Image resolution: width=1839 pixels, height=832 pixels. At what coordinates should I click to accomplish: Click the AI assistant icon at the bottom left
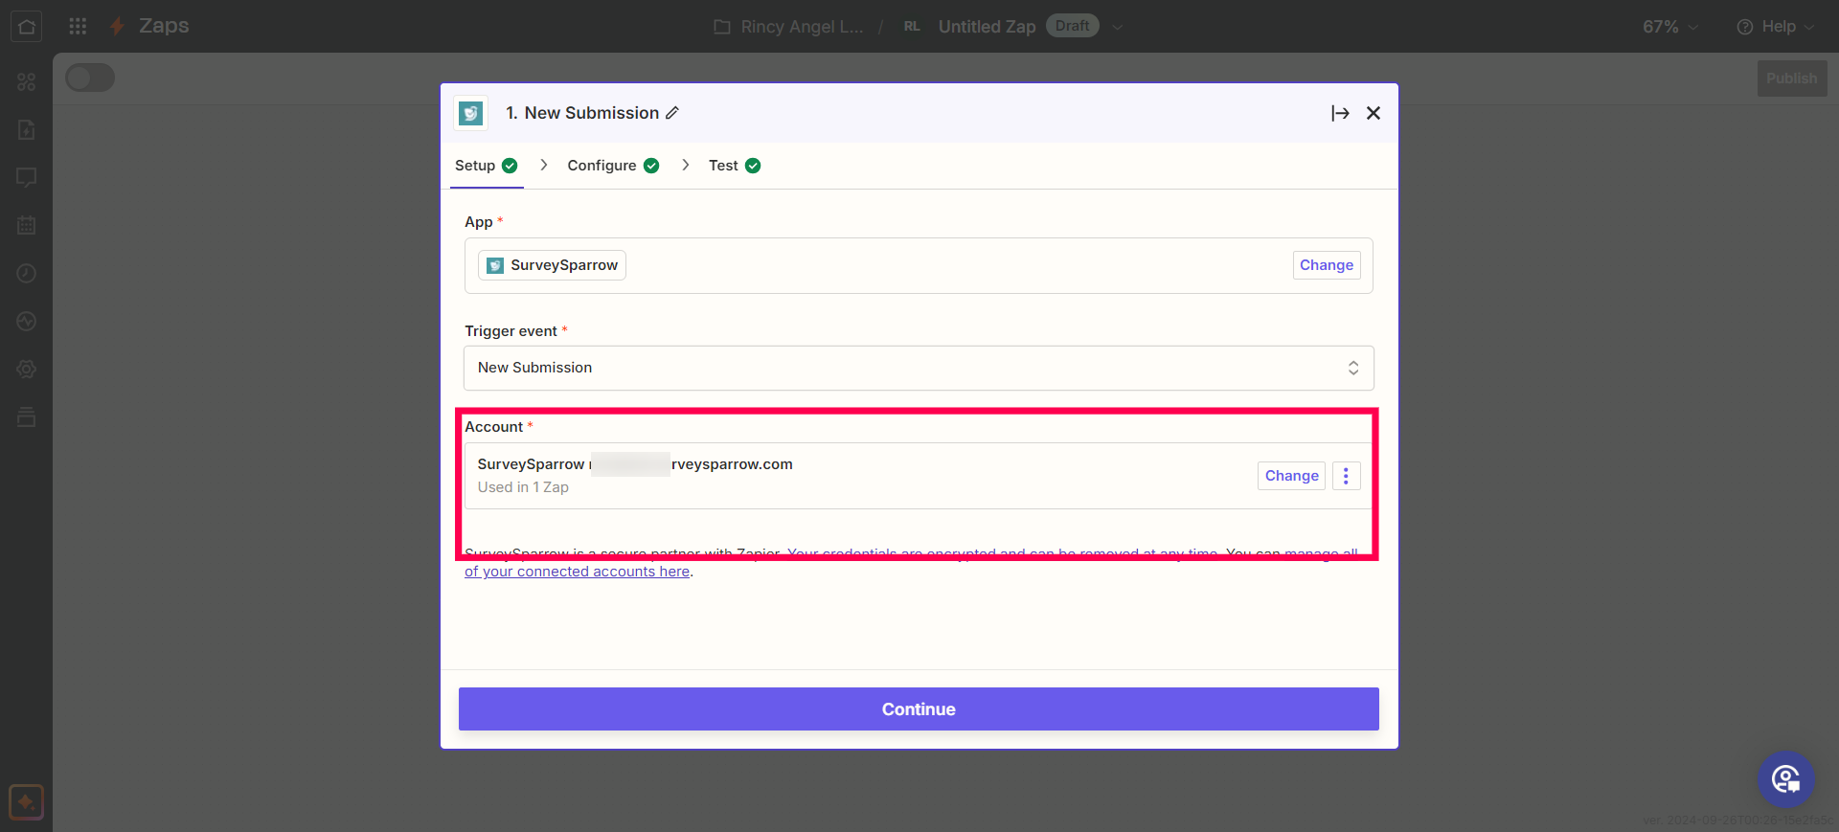coord(26,801)
